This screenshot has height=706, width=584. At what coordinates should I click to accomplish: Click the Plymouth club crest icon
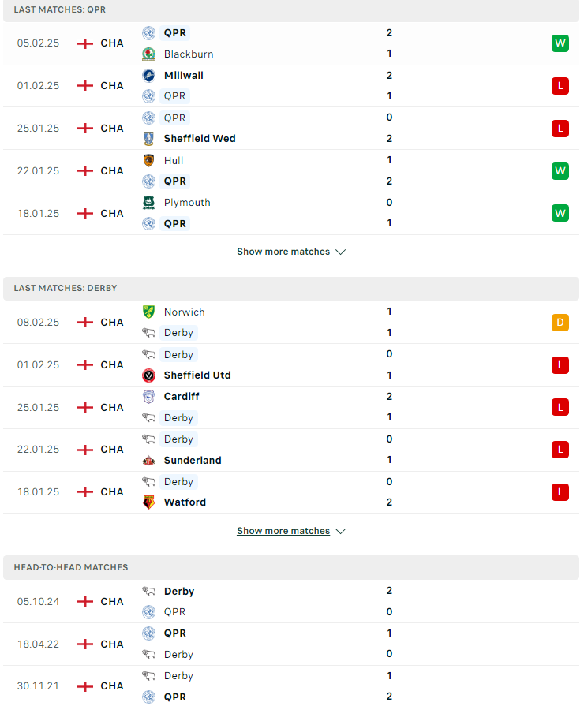pyautogui.click(x=148, y=203)
